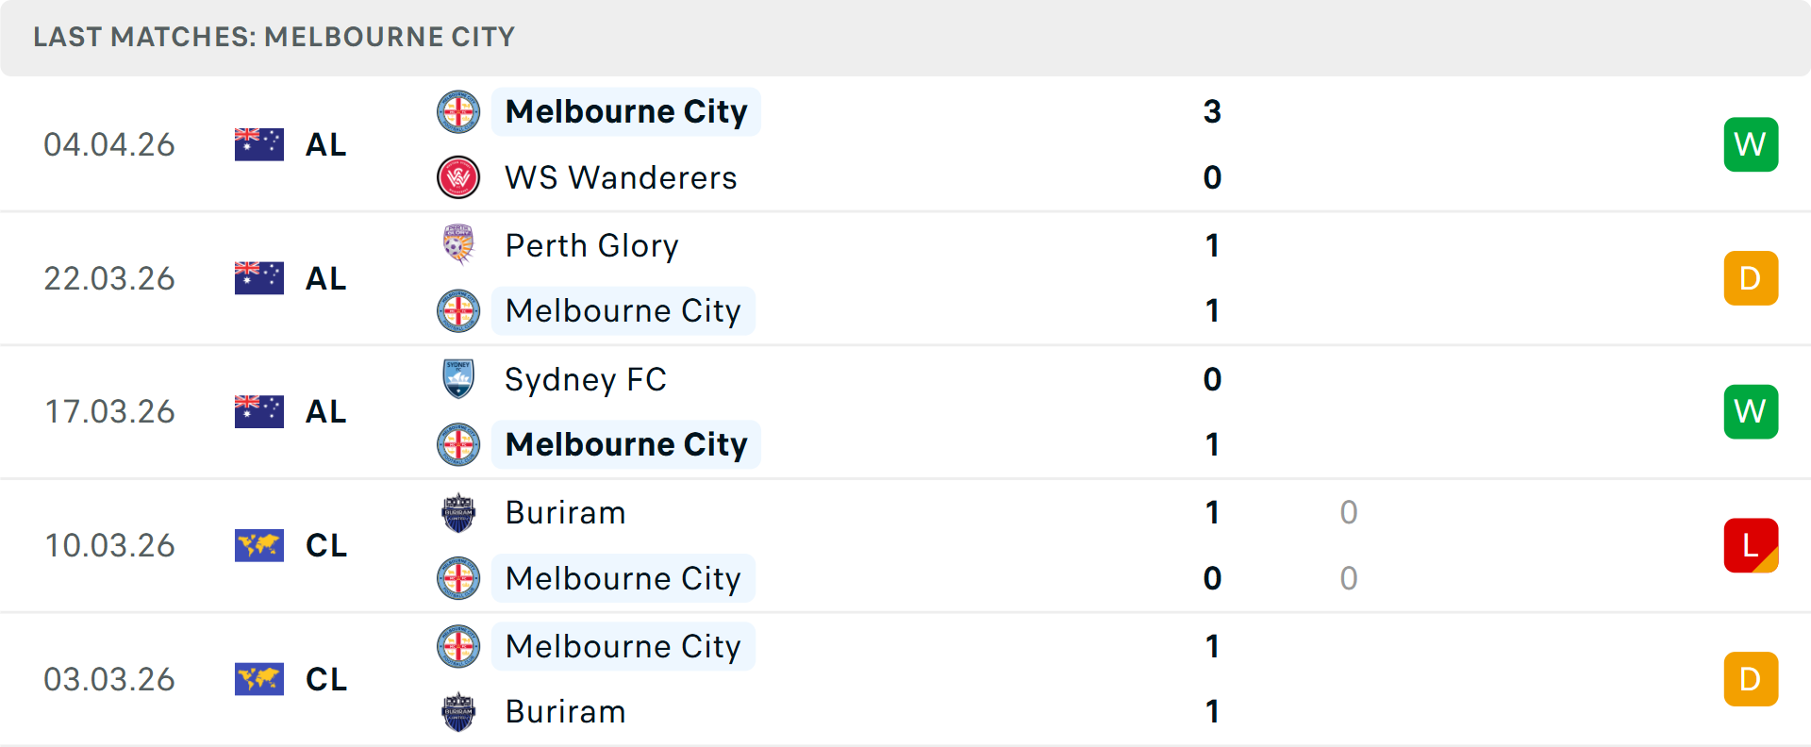
Task: Click the CL label beside the 10.03.26 match
Action: coord(325,545)
